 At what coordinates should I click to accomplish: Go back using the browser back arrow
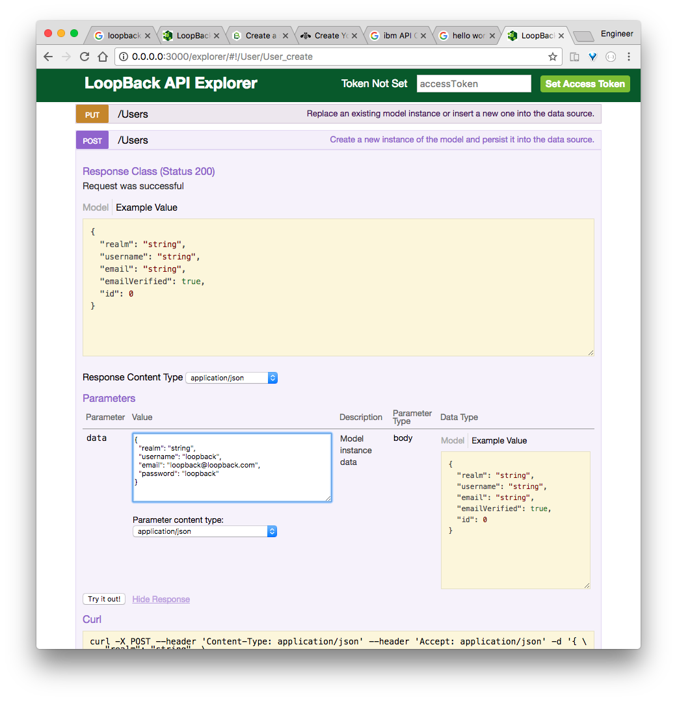(48, 57)
